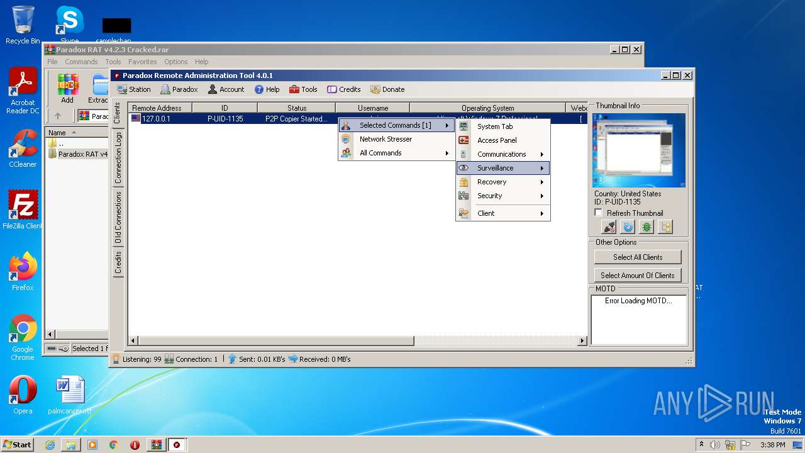Screen dimensions: 805x453
Task: Expand Communications submenu
Action: coord(503,154)
